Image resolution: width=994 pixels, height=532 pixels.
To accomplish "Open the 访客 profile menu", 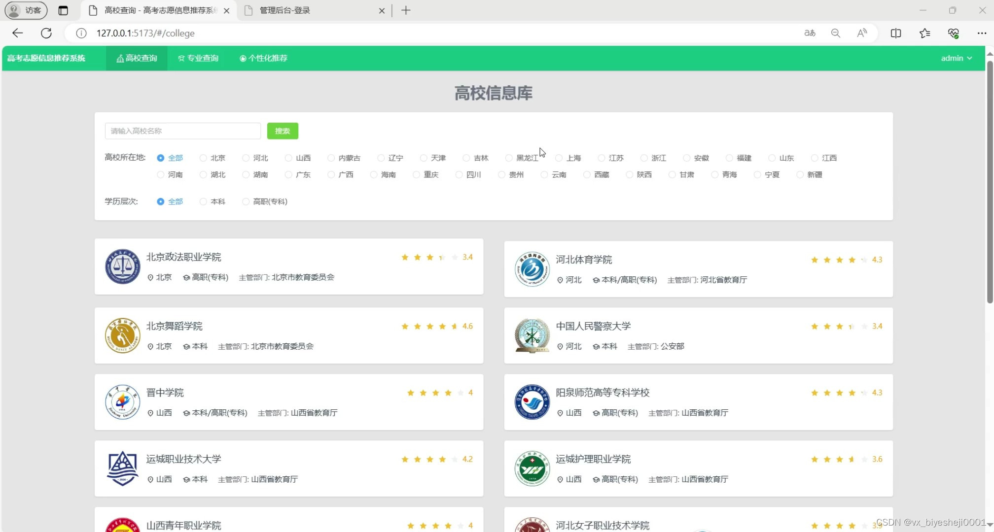I will pyautogui.click(x=26, y=10).
